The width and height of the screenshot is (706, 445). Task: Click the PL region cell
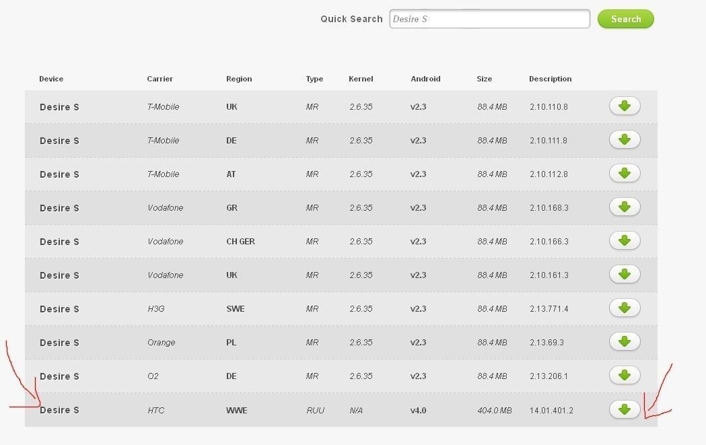231,343
